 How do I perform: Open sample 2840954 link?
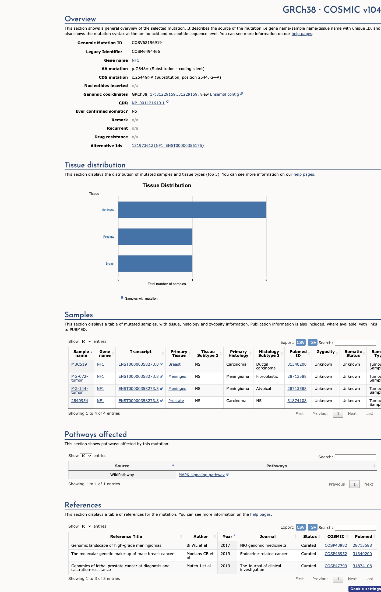(x=80, y=401)
